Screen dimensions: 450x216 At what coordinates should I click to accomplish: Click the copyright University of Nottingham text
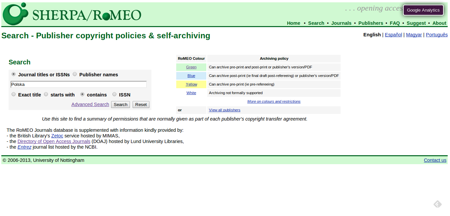point(43,160)
